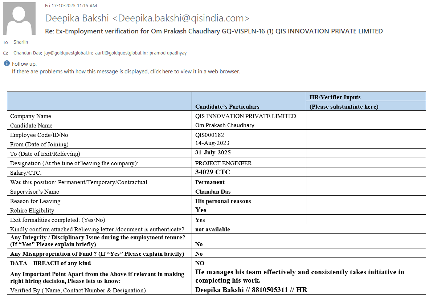Click the empty HR/Verifier input cell for Rehire Eligibility
This screenshot has height=296, width=429.
point(366,210)
